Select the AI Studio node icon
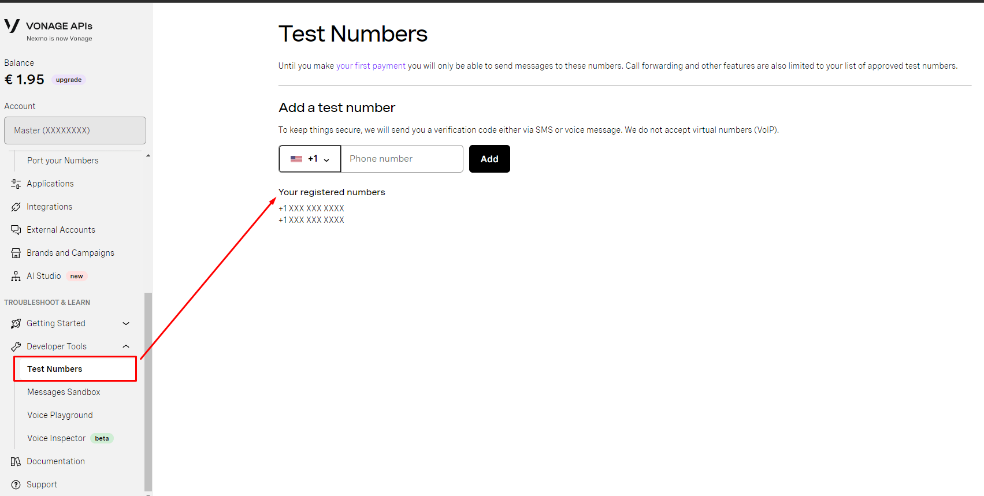The height and width of the screenshot is (496, 984). tap(16, 275)
